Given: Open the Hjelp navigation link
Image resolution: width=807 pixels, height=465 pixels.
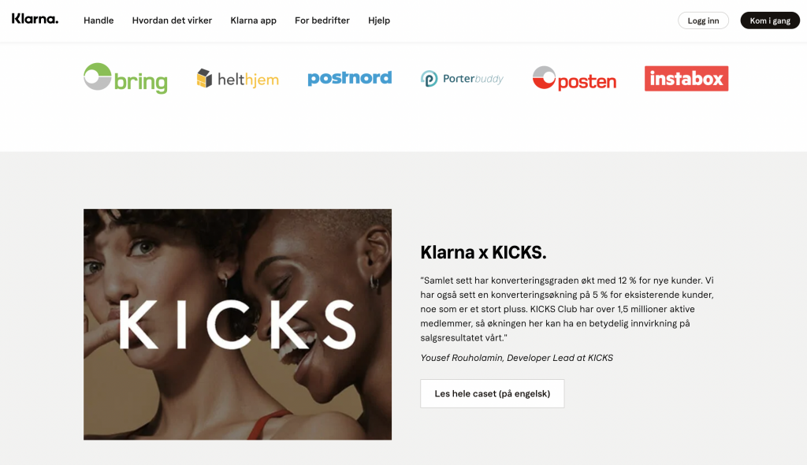Looking at the screenshot, I should 379,20.
